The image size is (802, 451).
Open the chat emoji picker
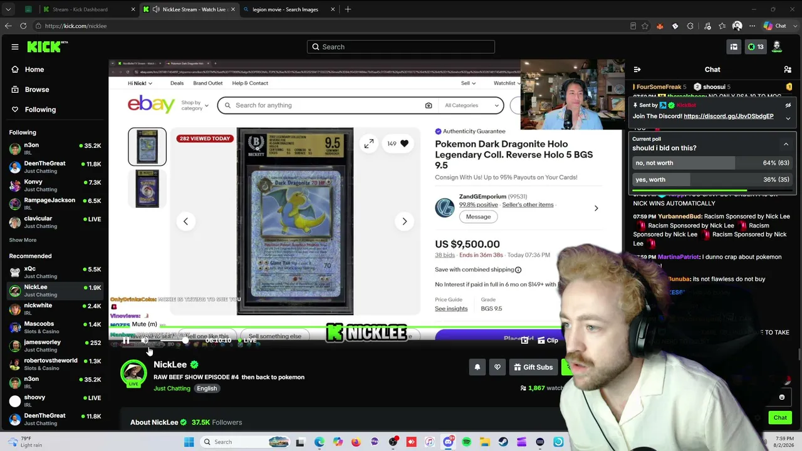coord(782,397)
